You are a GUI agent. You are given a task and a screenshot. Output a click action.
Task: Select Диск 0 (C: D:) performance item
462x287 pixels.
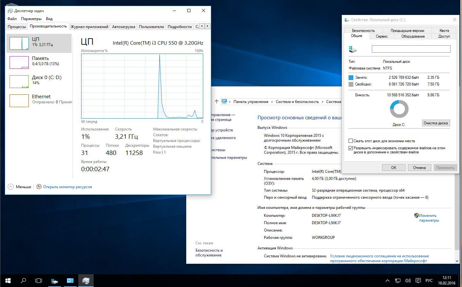(x=39, y=81)
